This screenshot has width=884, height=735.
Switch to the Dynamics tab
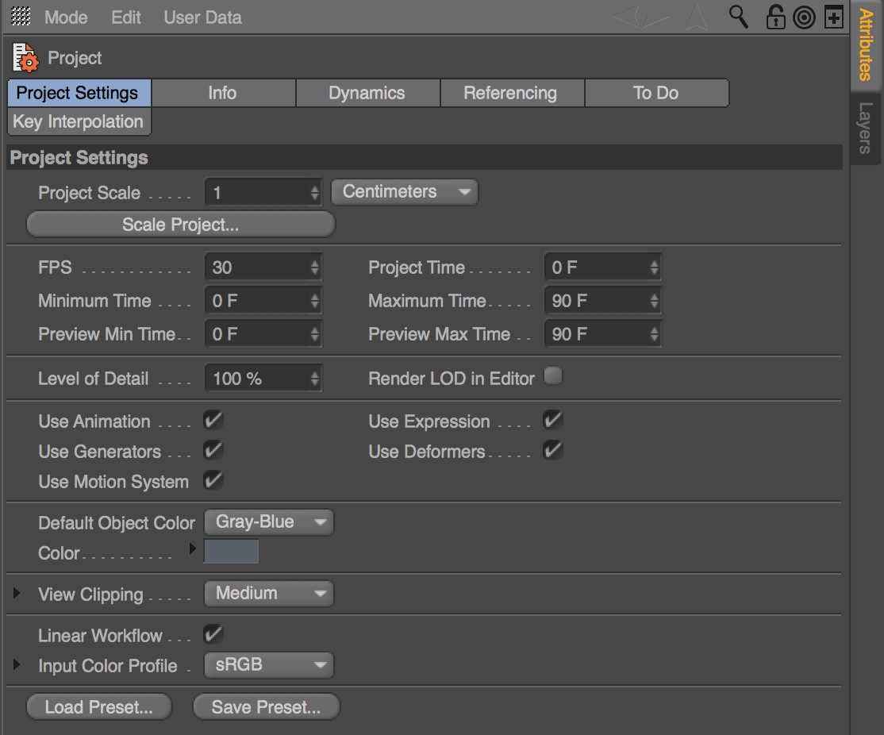(x=367, y=93)
